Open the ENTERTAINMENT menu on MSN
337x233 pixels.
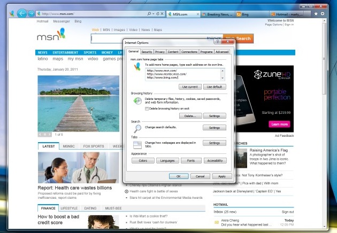coord(65,52)
